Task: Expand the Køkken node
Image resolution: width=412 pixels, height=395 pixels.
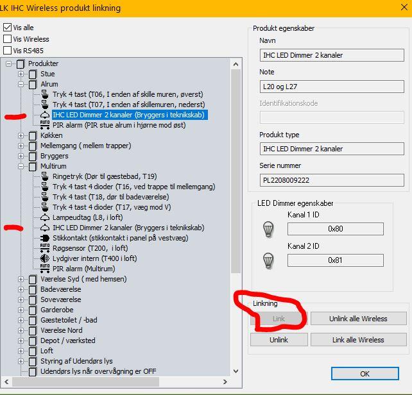Action: tap(21, 135)
